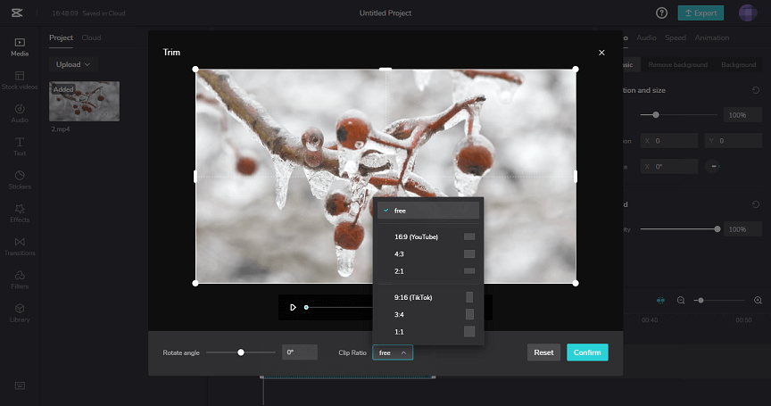Click the scale 100% value field
Screen dimensions: 771x406
742,115
